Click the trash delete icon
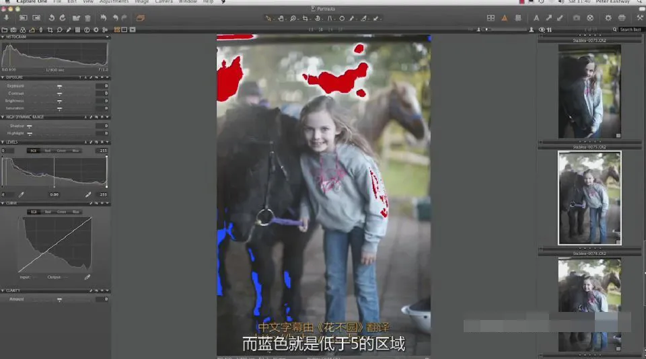This screenshot has height=359, width=646. (87, 18)
